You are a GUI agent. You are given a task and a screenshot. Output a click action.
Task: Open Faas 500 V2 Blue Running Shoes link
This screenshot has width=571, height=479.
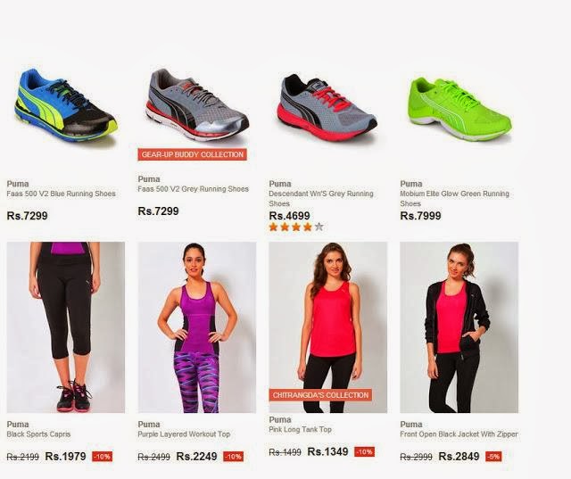point(62,194)
